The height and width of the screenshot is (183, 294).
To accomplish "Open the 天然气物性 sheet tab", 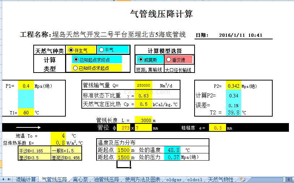I will (x=221, y=179).
